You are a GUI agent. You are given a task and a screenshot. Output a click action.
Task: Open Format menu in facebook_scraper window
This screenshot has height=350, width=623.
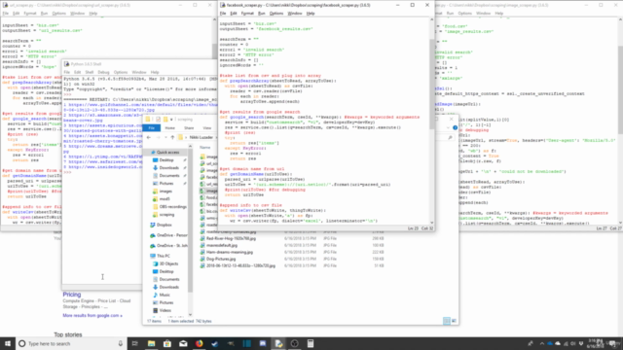(x=247, y=14)
